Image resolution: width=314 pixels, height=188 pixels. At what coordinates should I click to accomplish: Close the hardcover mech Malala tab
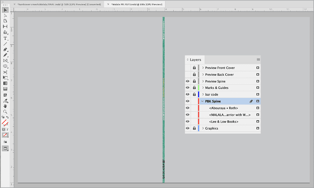[15, 4]
